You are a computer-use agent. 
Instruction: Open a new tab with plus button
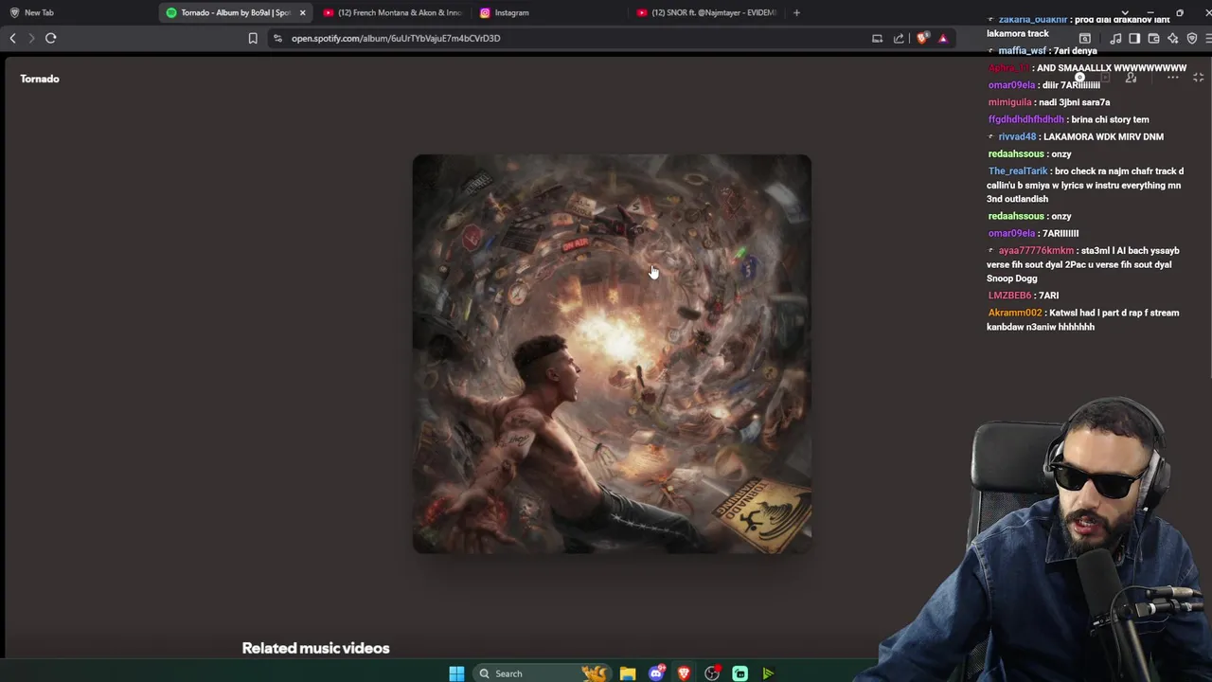(796, 12)
